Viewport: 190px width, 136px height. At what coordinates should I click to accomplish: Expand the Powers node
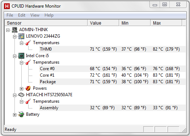[x=21, y=89]
